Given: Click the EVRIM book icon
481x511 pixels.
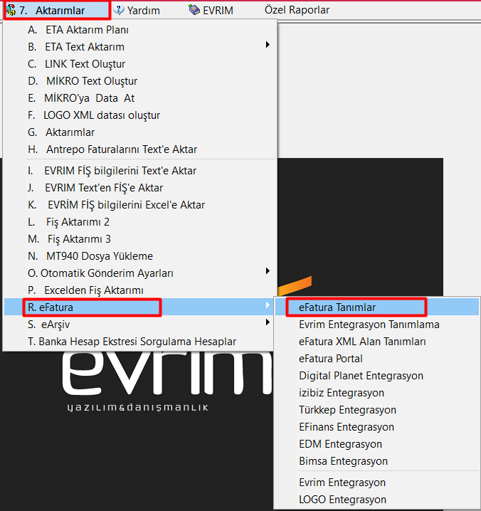Looking at the screenshot, I should [x=194, y=10].
